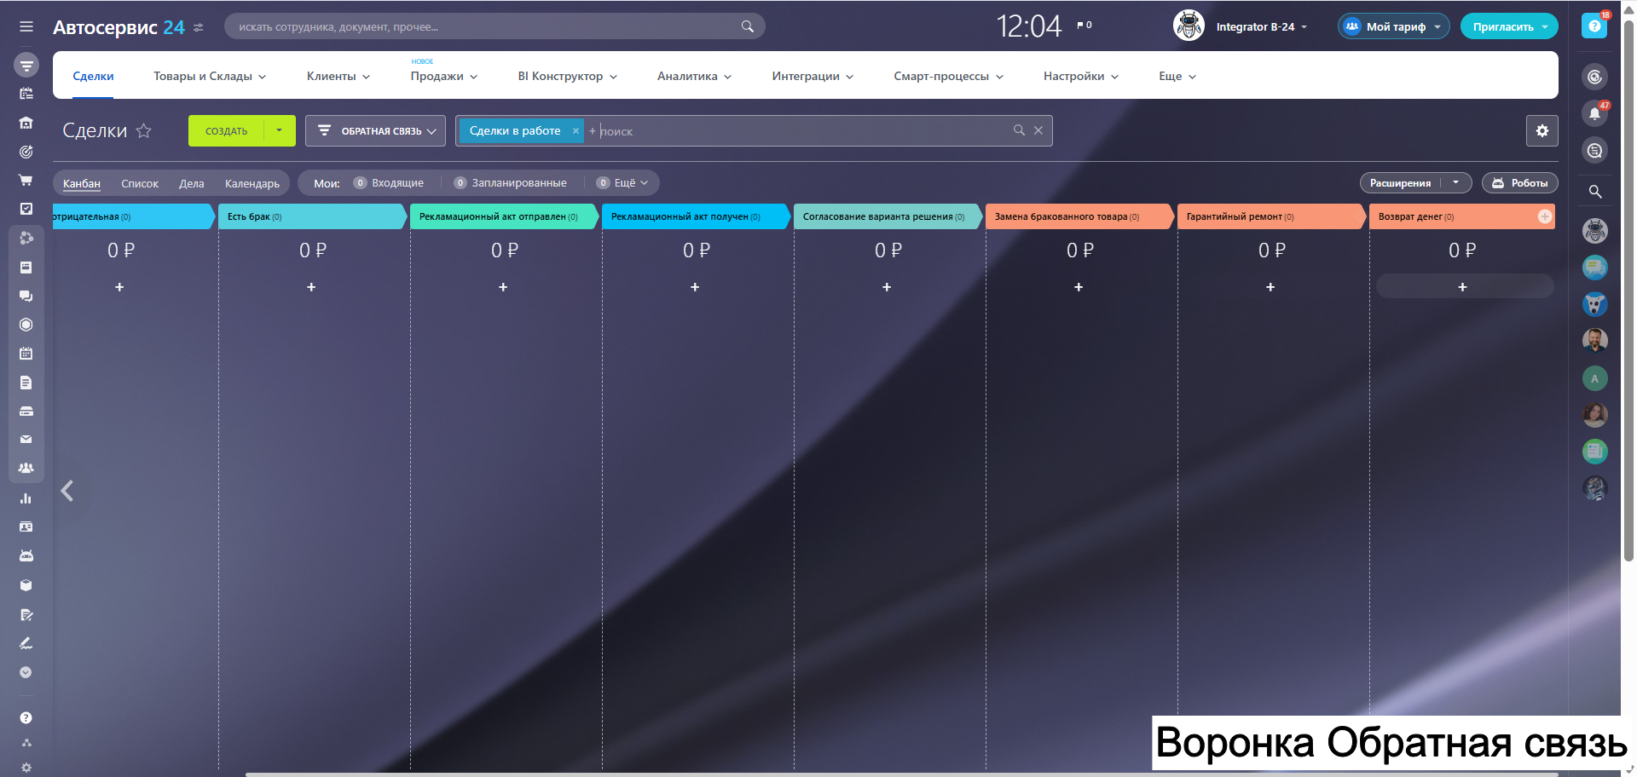Toggle the Запланированные counter filter
Viewport: 1637px width, 777px height.
[x=511, y=183]
